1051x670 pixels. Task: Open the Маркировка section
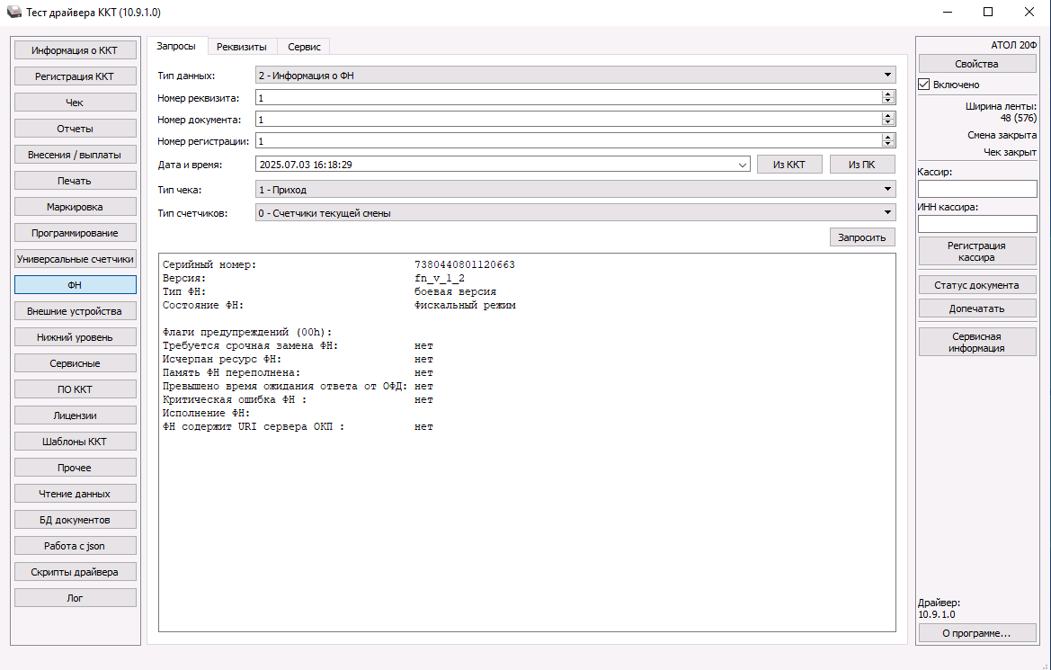click(x=76, y=207)
